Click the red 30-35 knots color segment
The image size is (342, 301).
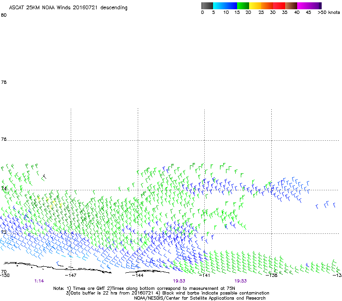(279, 6)
